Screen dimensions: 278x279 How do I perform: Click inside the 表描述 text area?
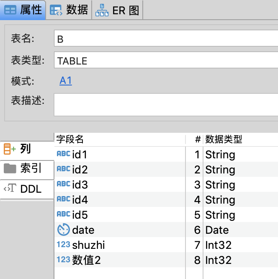pos(166,104)
